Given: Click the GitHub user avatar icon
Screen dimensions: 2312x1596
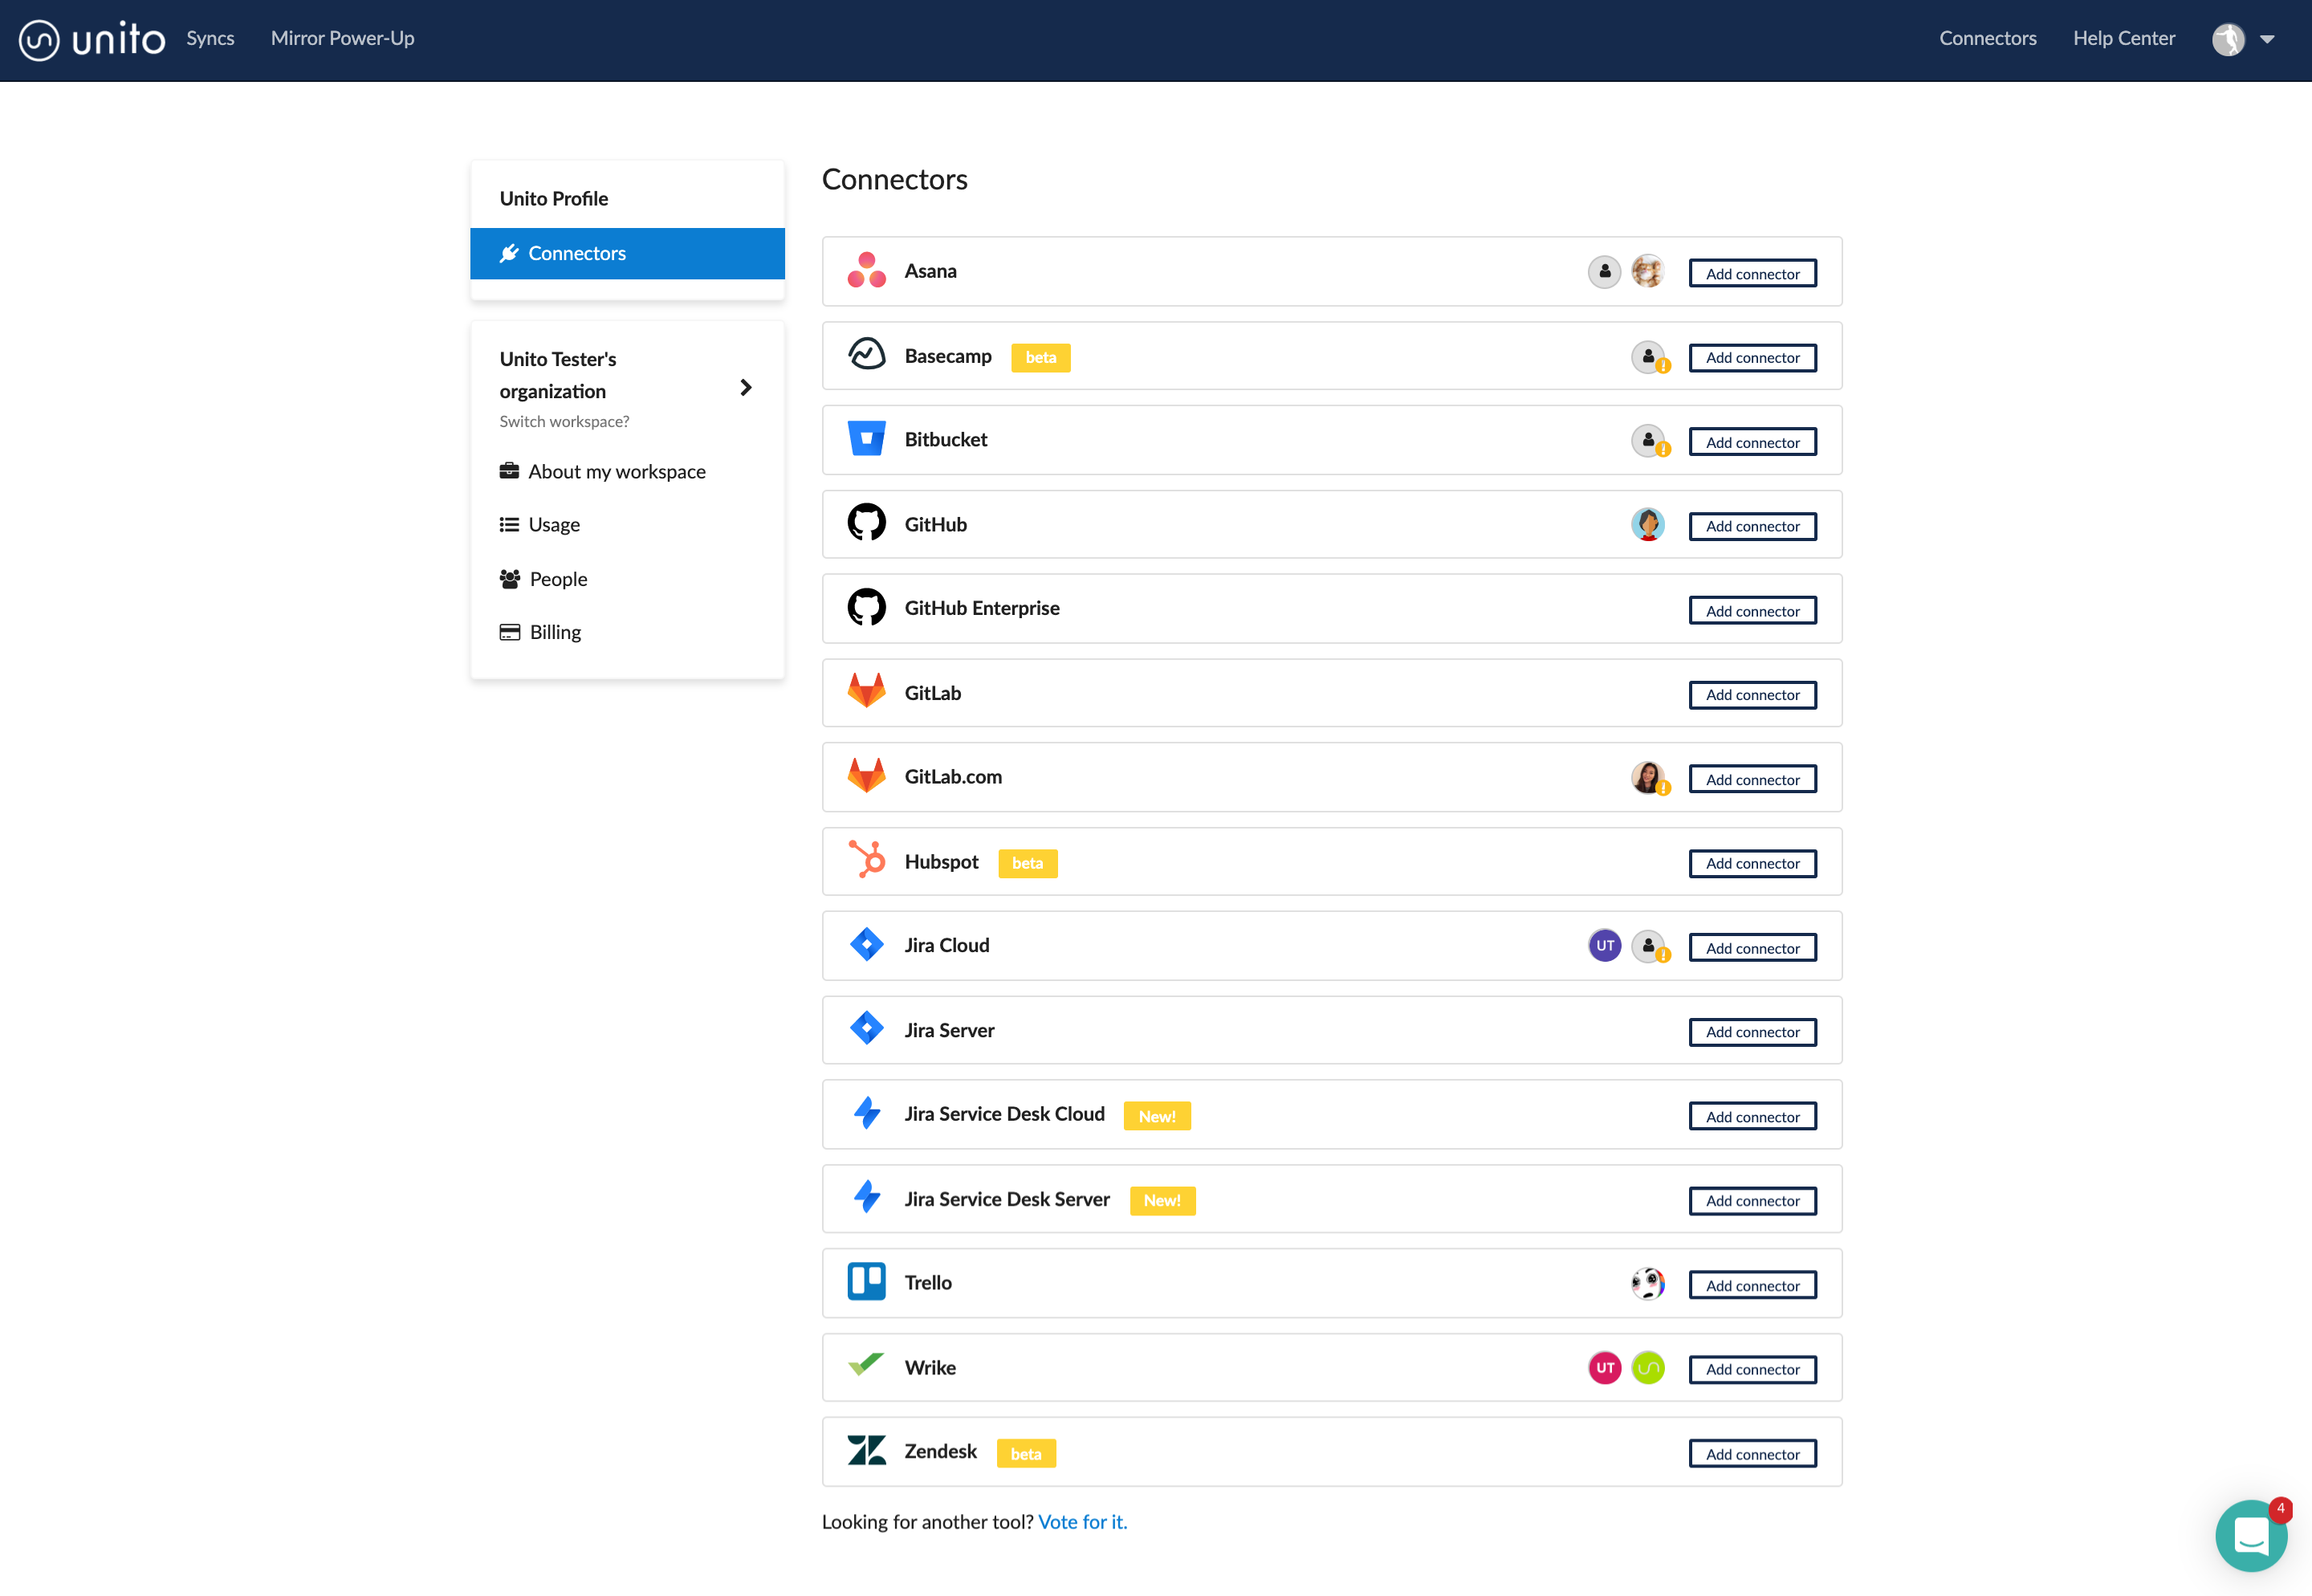Looking at the screenshot, I should [x=1647, y=524].
